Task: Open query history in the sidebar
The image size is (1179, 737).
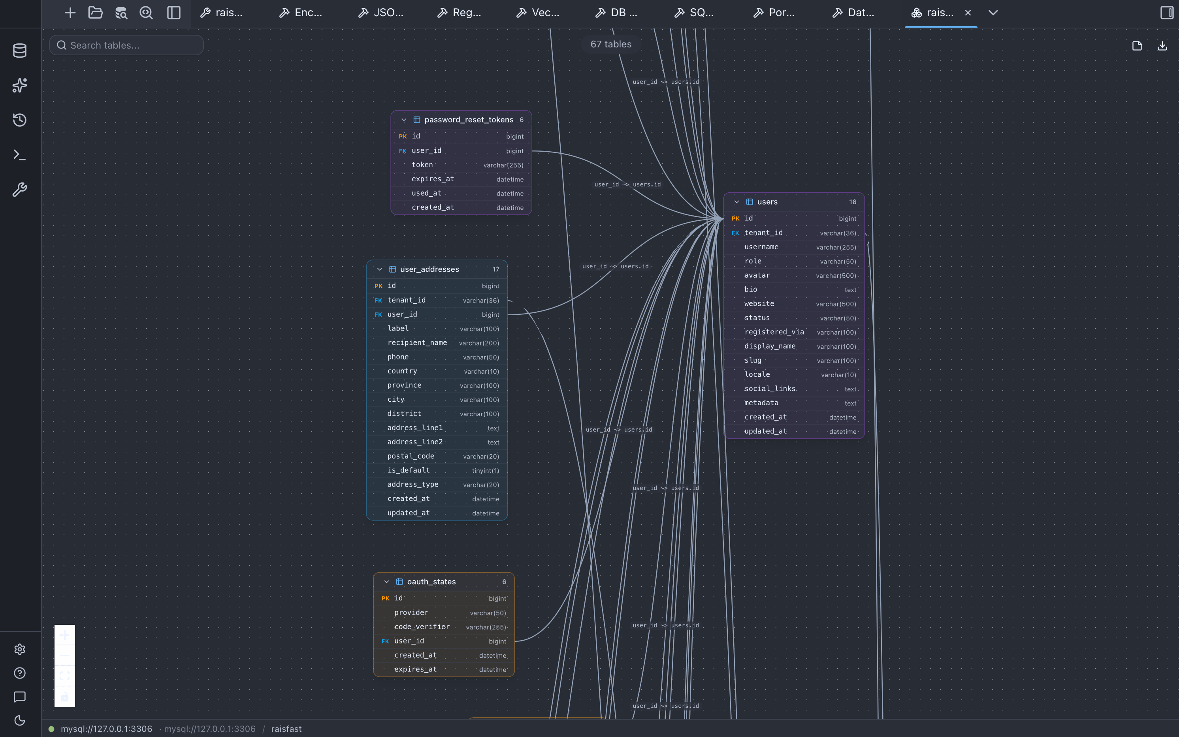Action: tap(19, 120)
